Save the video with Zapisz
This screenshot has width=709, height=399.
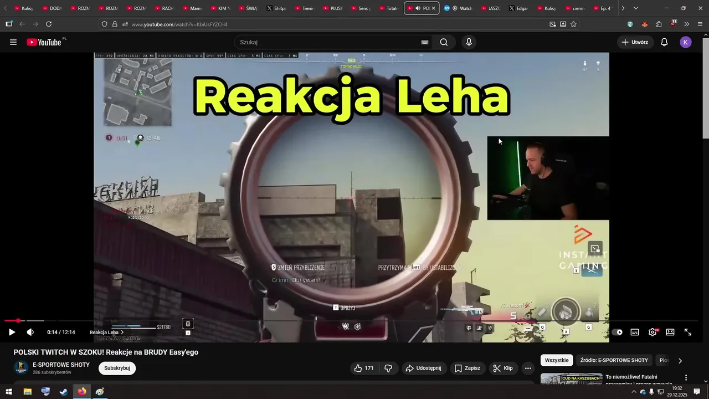pyautogui.click(x=467, y=368)
